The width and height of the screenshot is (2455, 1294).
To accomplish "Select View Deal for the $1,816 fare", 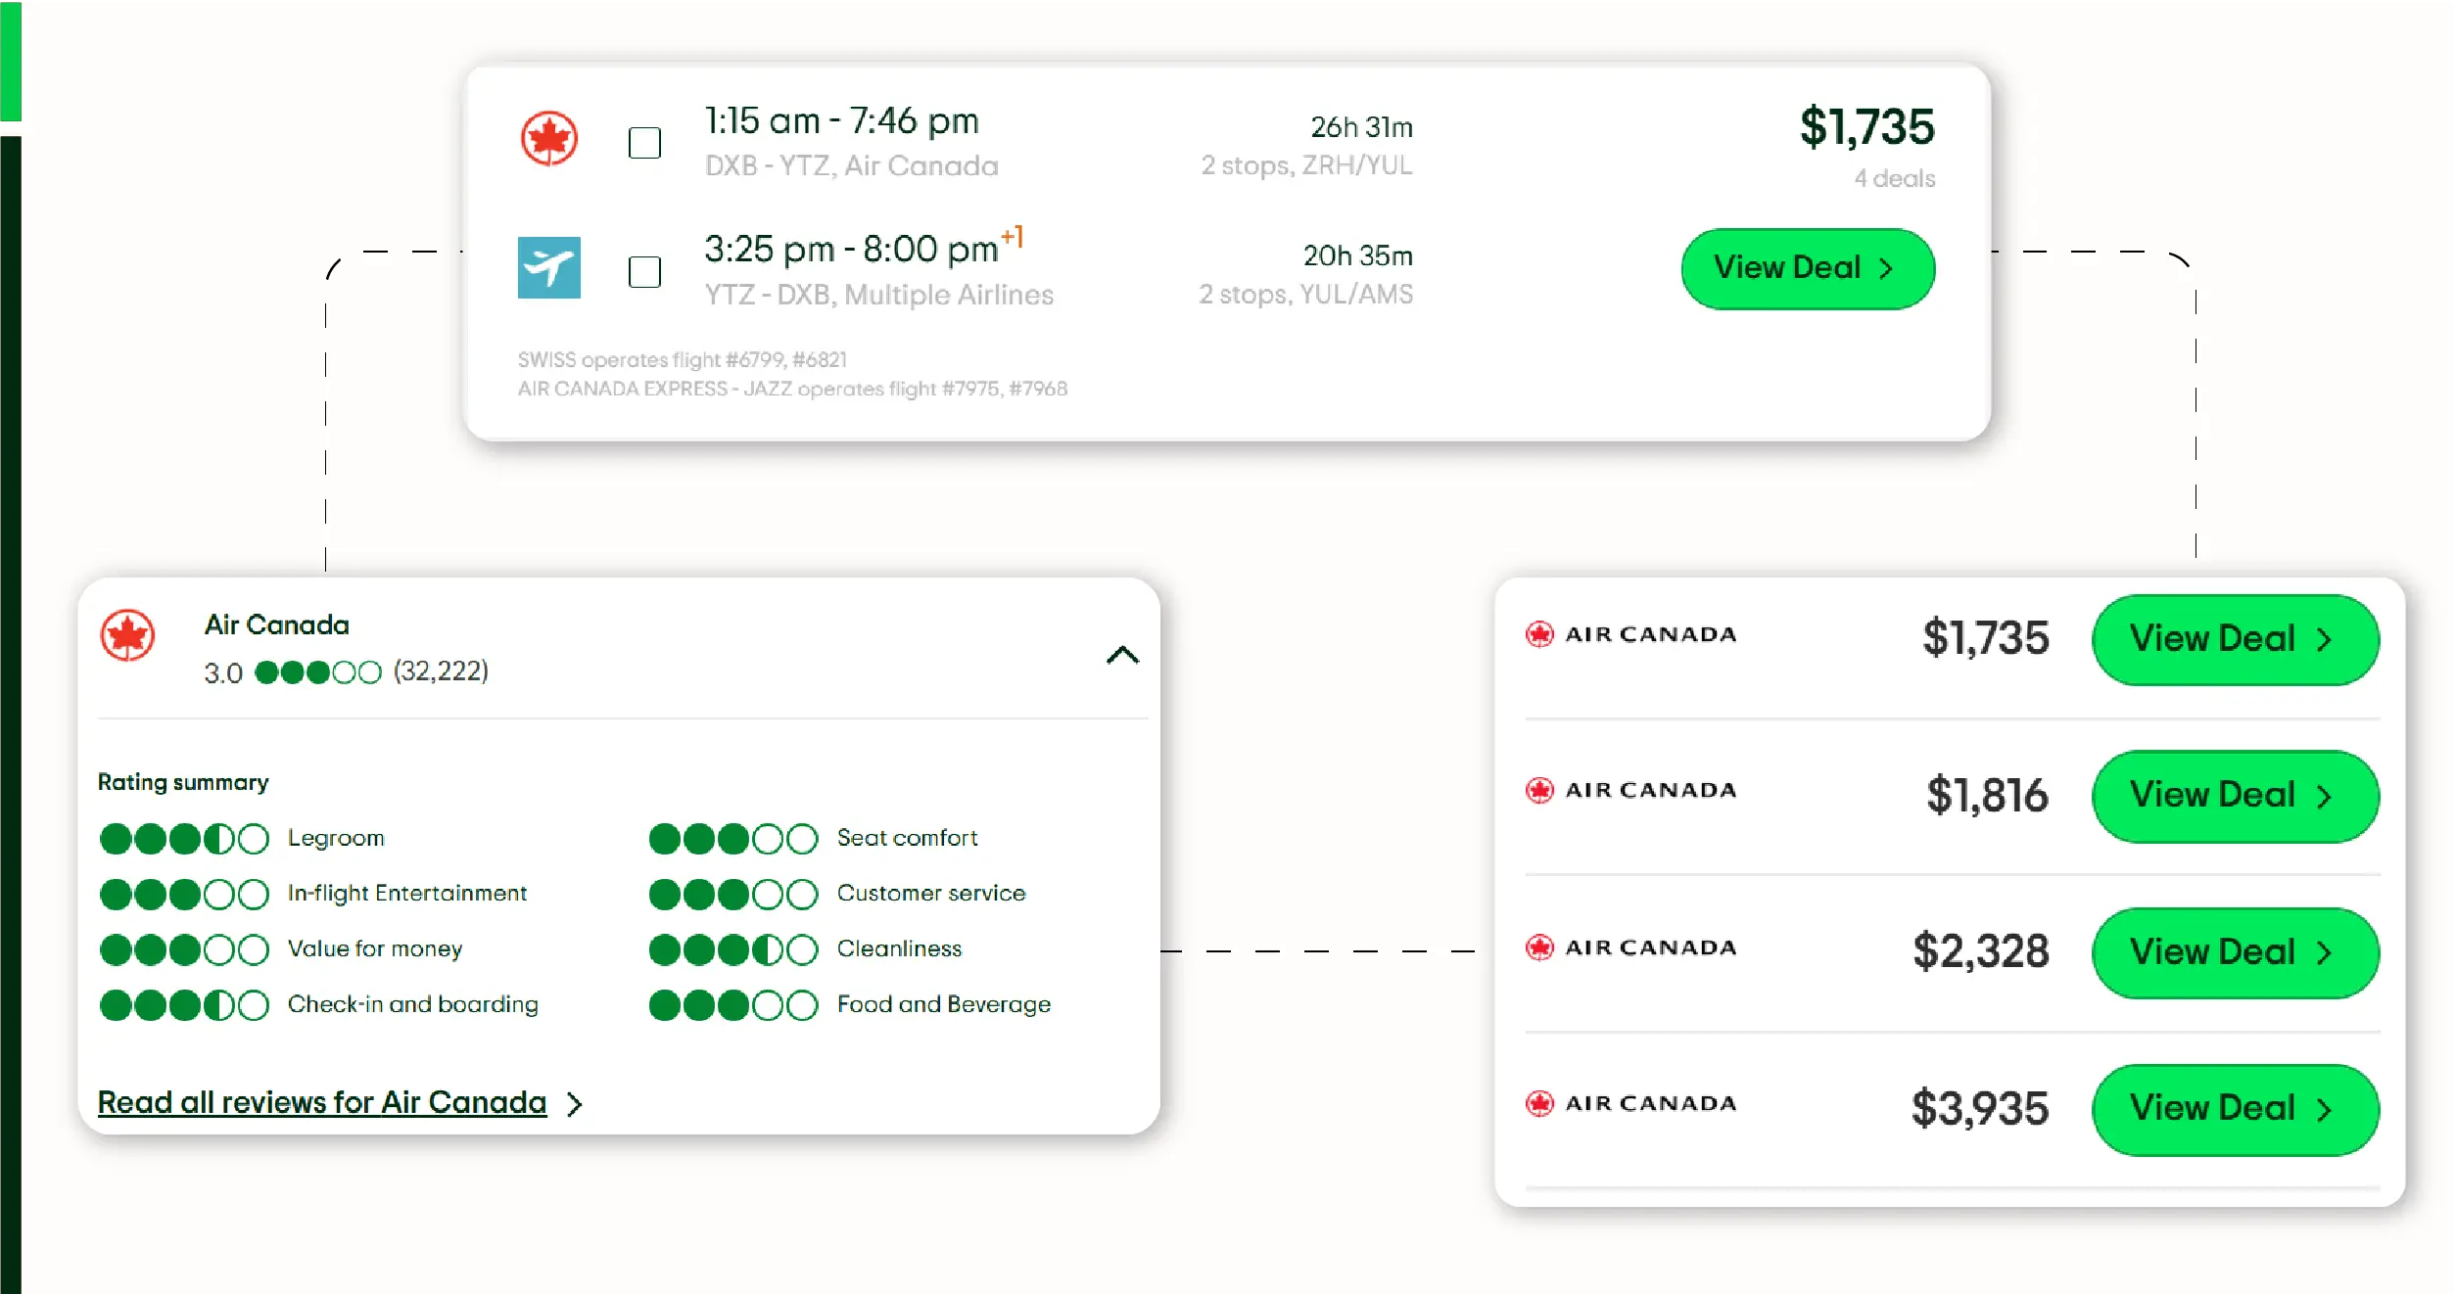I will (2234, 795).
